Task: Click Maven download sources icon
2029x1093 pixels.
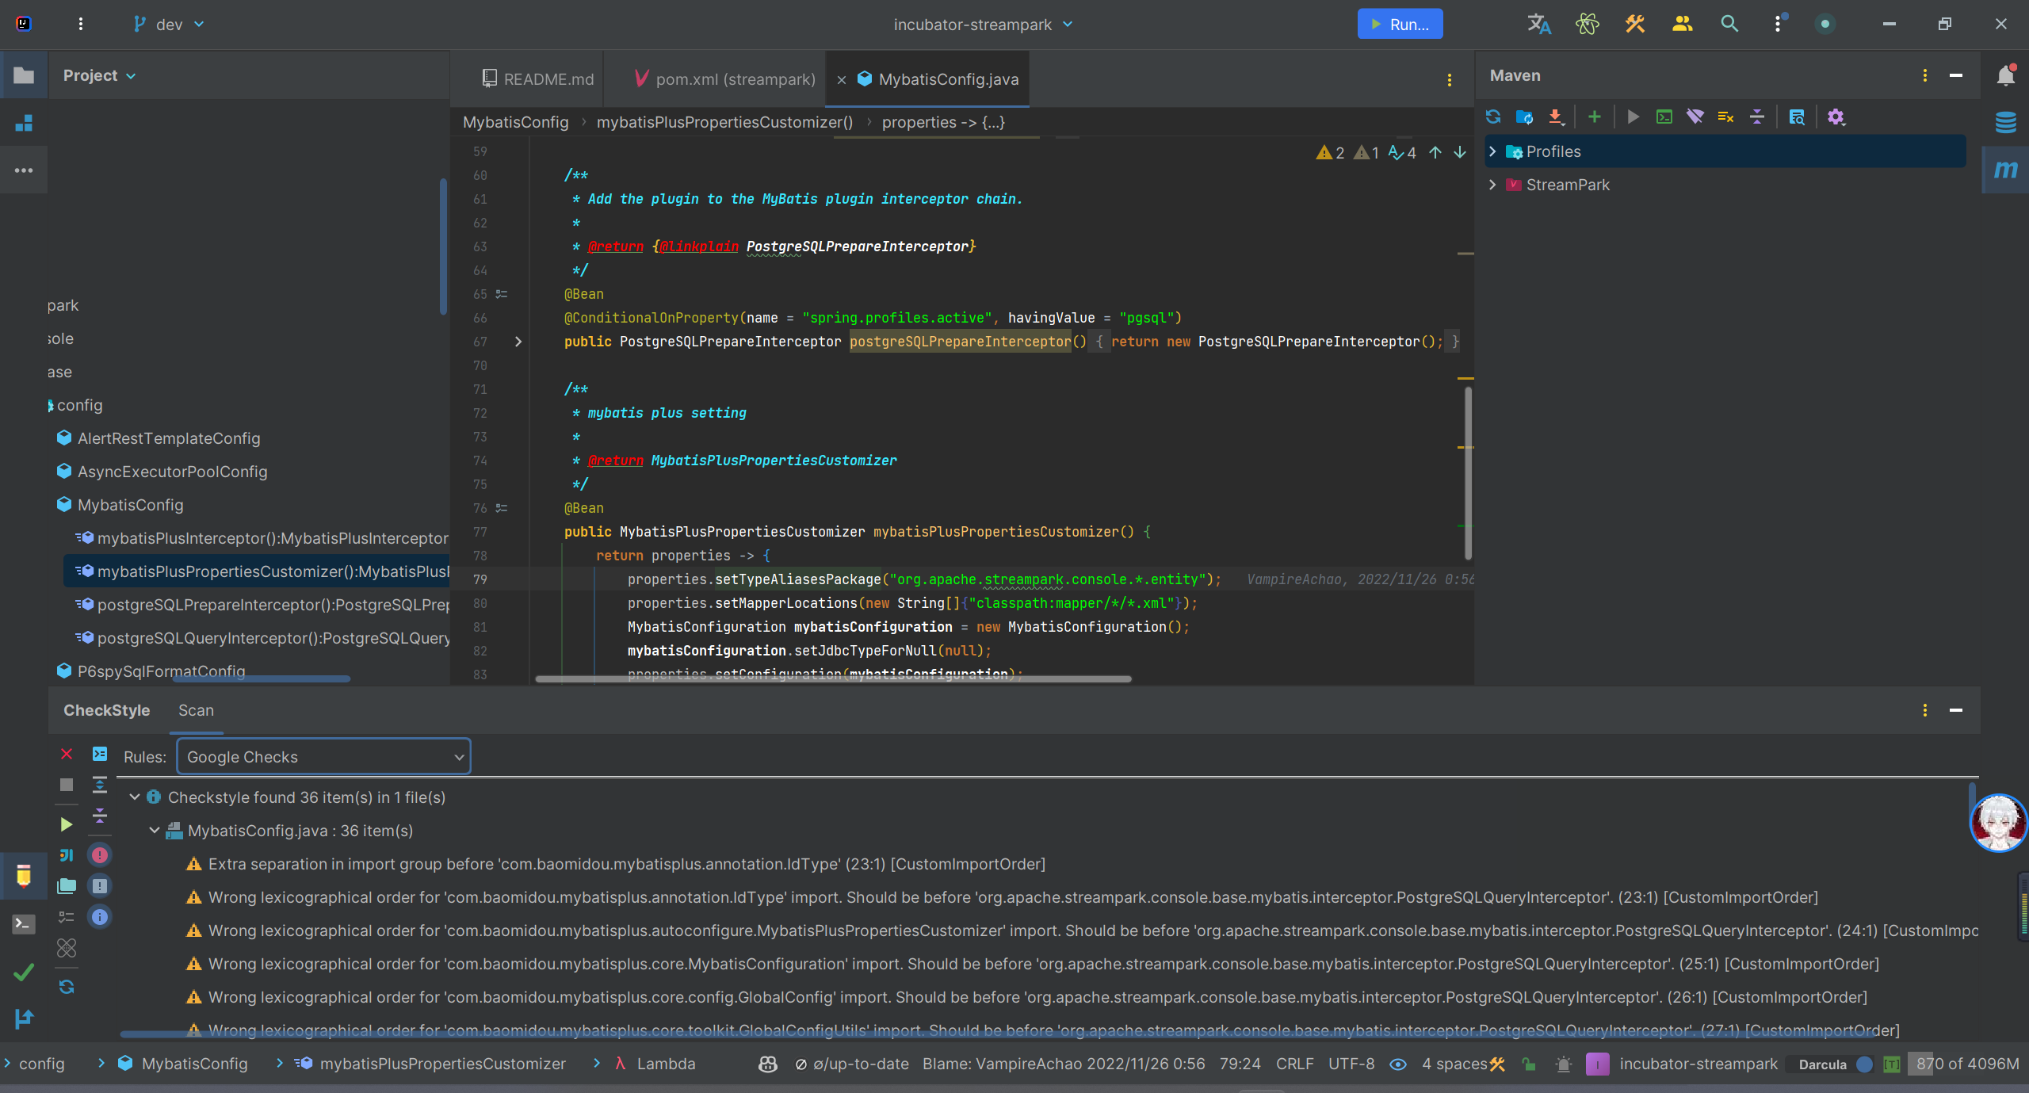Action: 1556,117
